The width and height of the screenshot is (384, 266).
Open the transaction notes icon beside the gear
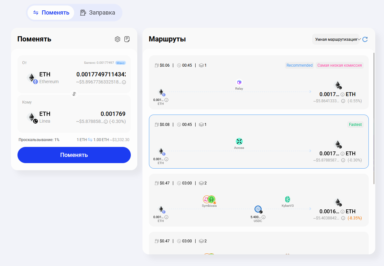tap(127, 39)
